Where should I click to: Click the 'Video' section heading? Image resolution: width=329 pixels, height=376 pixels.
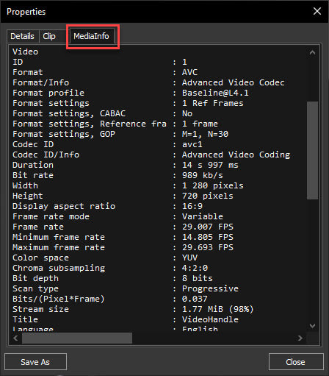pos(26,52)
